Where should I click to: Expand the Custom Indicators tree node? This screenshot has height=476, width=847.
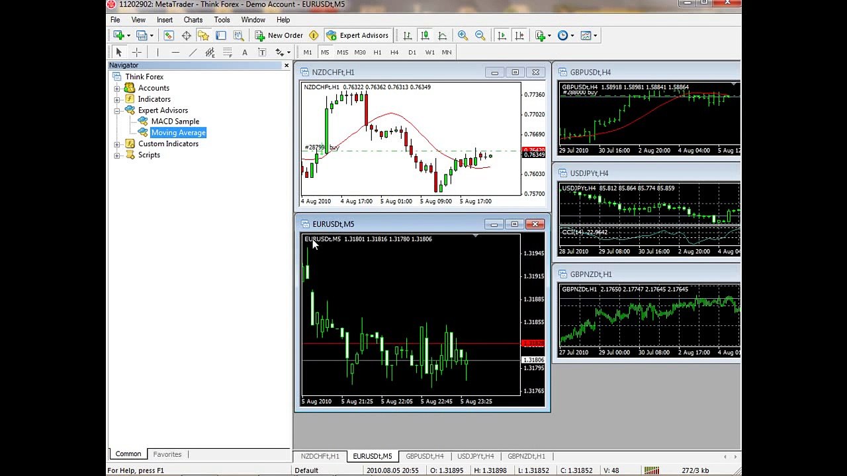coord(117,143)
